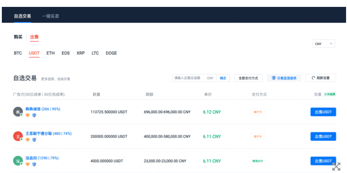347x173 pixels.
Task: Click the 200000.000000 USDT quantity
Action: (x=109, y=136)
